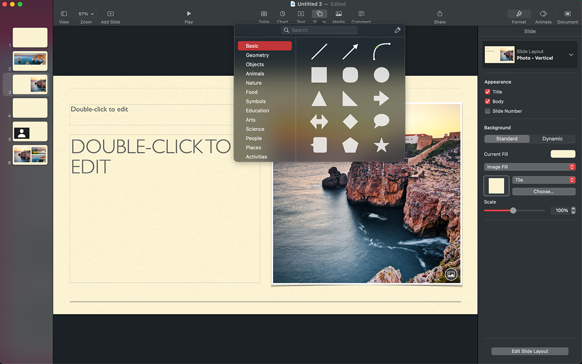The width and height of the screenshot is (582, 364).
Task: Insert the straight line shape
Action: [319, 51]
